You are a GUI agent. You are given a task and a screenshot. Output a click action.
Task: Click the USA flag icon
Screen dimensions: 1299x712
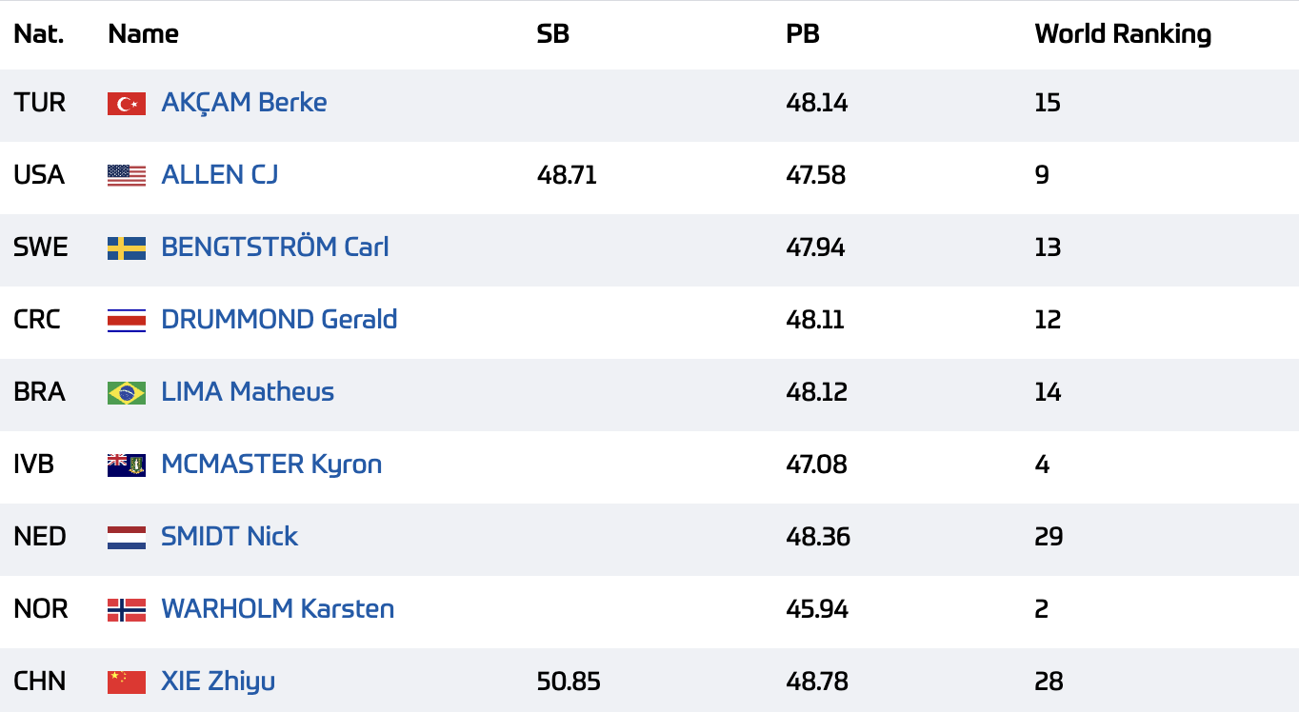(x=127, y=176)
